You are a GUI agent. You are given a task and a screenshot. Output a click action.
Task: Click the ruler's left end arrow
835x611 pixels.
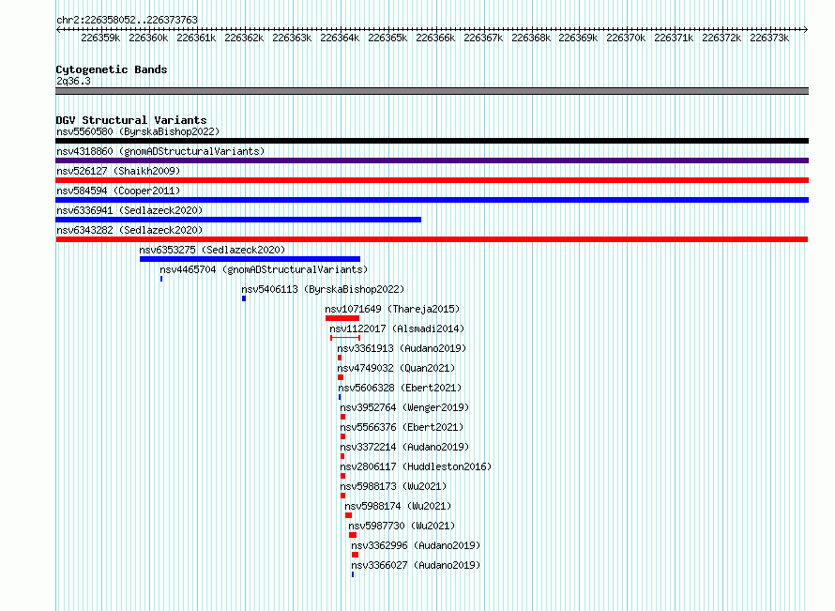[x=58, y=30]
